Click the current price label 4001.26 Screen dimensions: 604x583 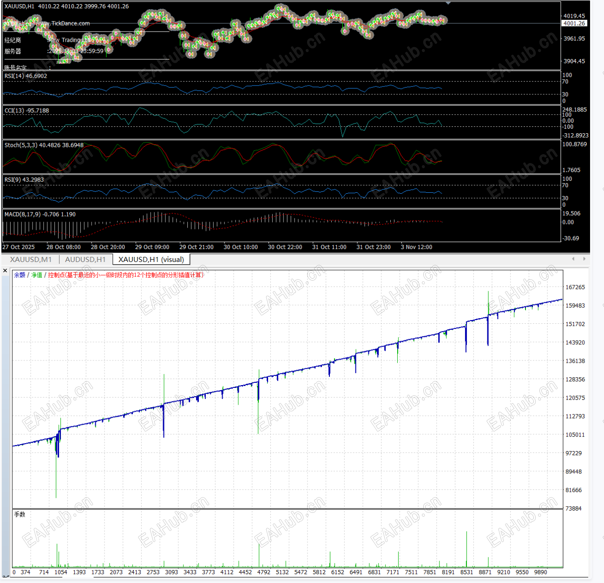575,23
